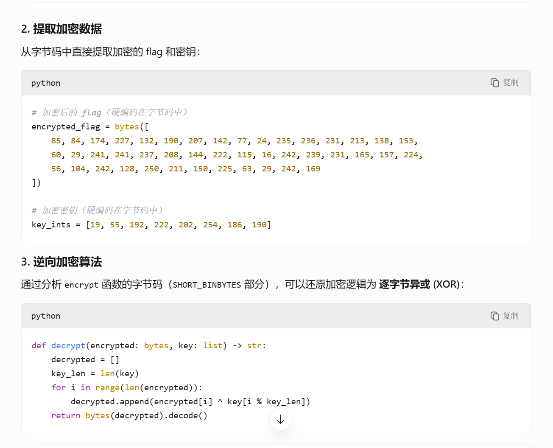Click the 复制 label above the decrypt function
Image resolution: width=553 pixels, height=448 pixels.
[x=511, y=316]
